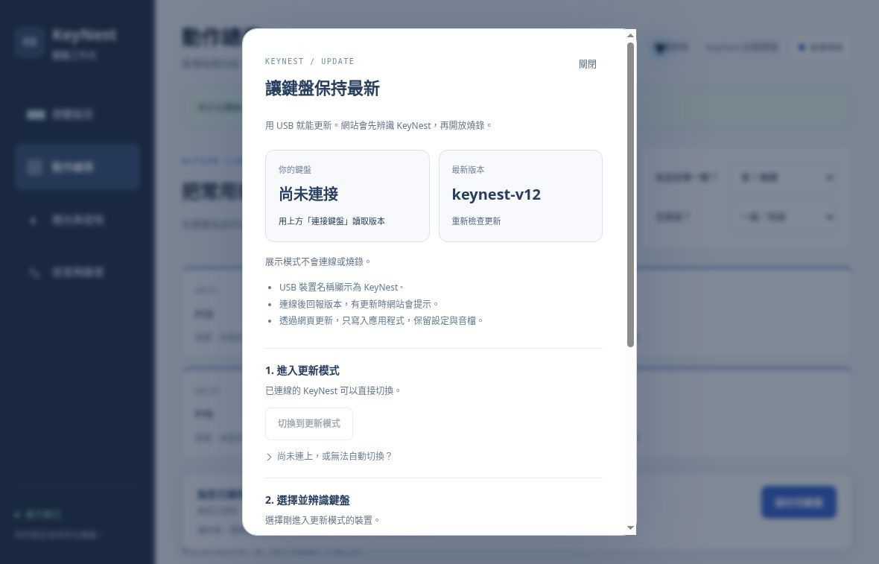Viewport: 879px width, 564px height.
Task: Click the keyboard icon in background sidebar
Action: pos(36,115)
